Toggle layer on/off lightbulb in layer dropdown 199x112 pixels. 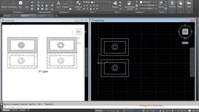click(x=84, y=2)
